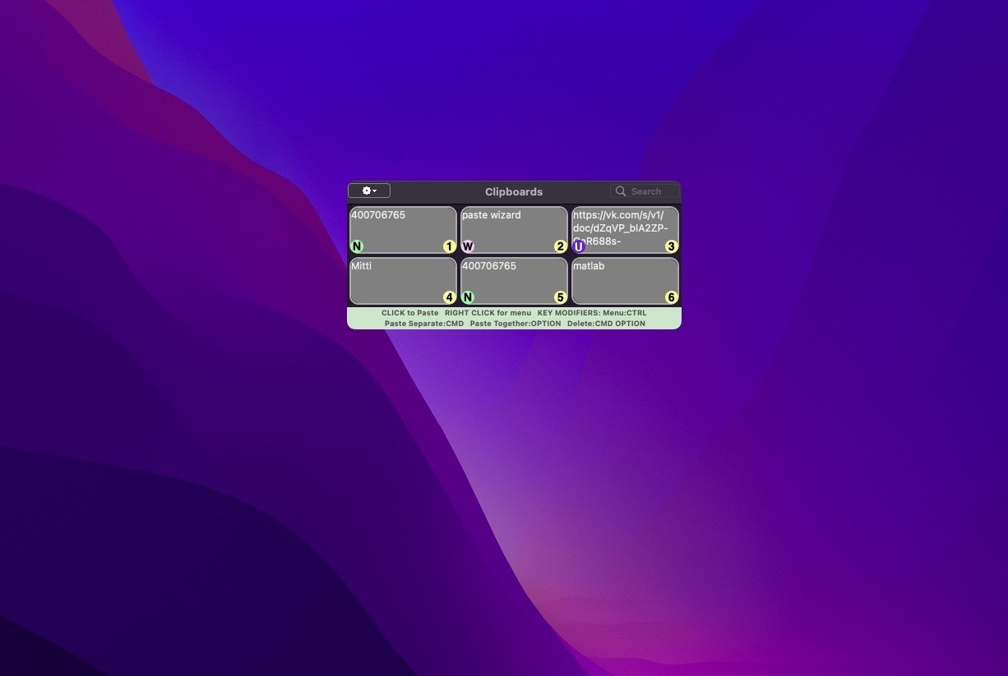Click the green N badge on clipboard 5
This screenshot has height=676, width=1008.
point(468,297)
